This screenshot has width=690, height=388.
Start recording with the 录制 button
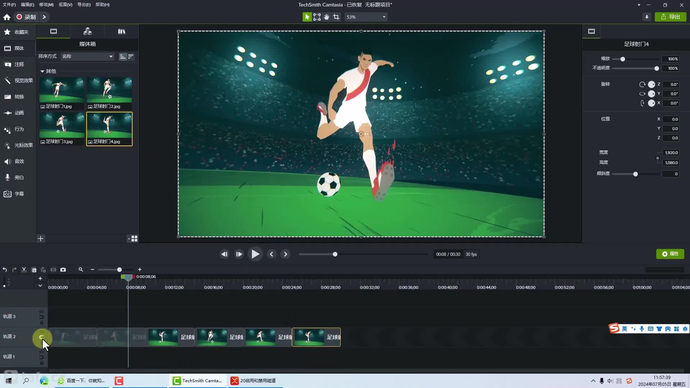[26, 17]
